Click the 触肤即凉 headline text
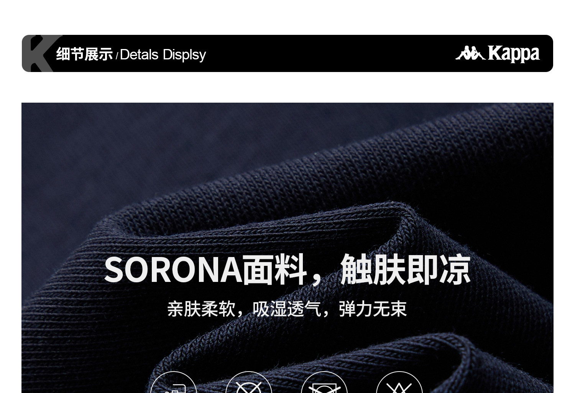Image resolution: width=575 pixels, height=393 pixels. [x=405, y=270]
